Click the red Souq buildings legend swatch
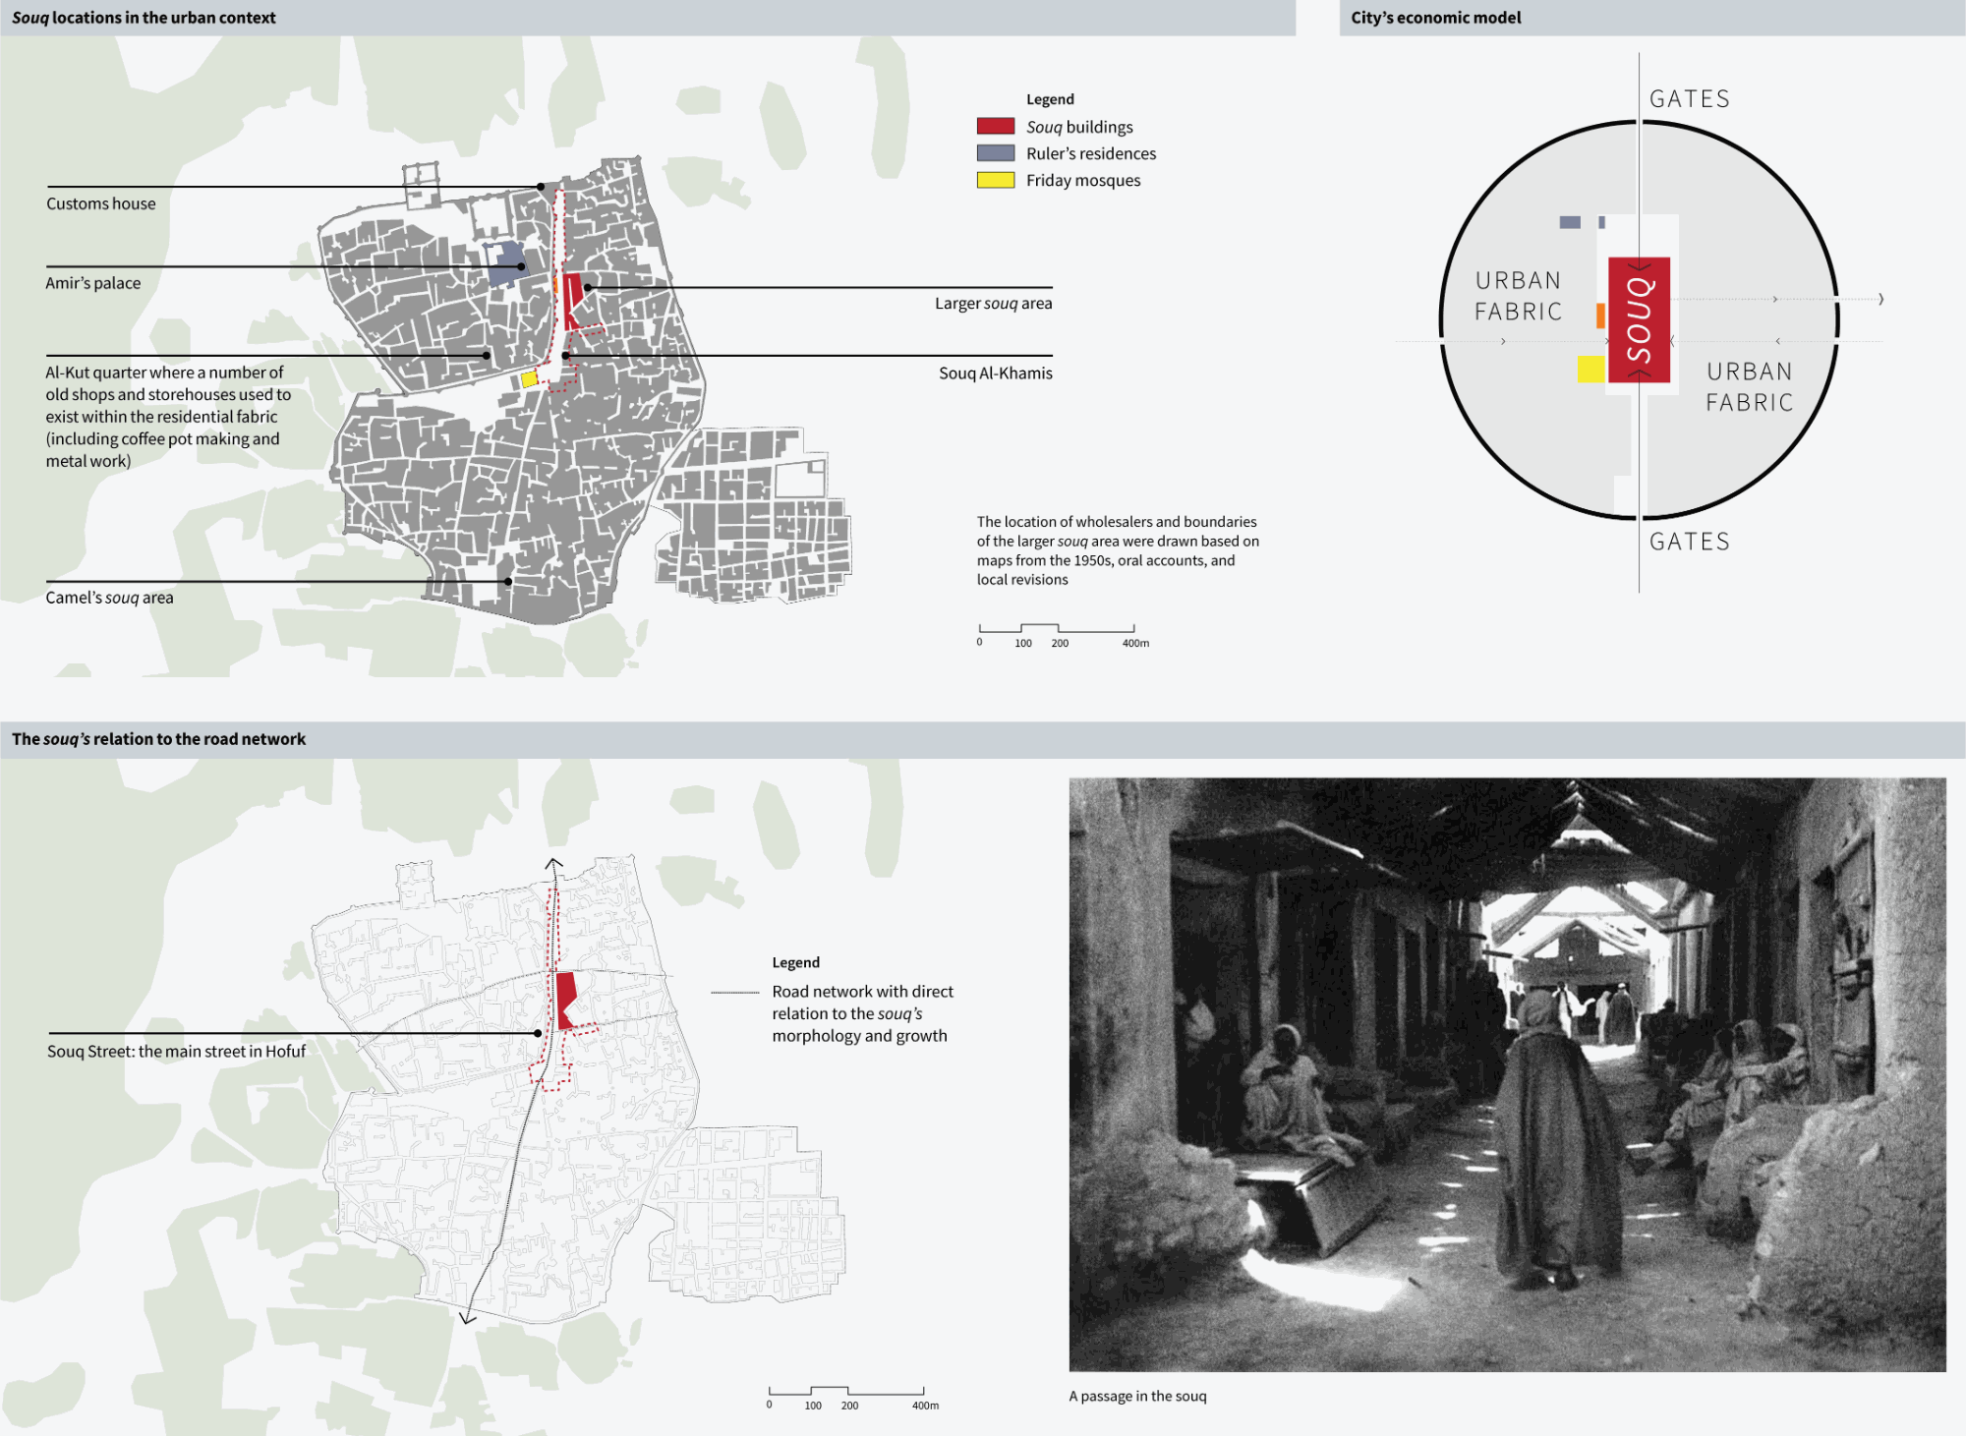Screen dimensions: 1966x1436 tap(995, 126)
